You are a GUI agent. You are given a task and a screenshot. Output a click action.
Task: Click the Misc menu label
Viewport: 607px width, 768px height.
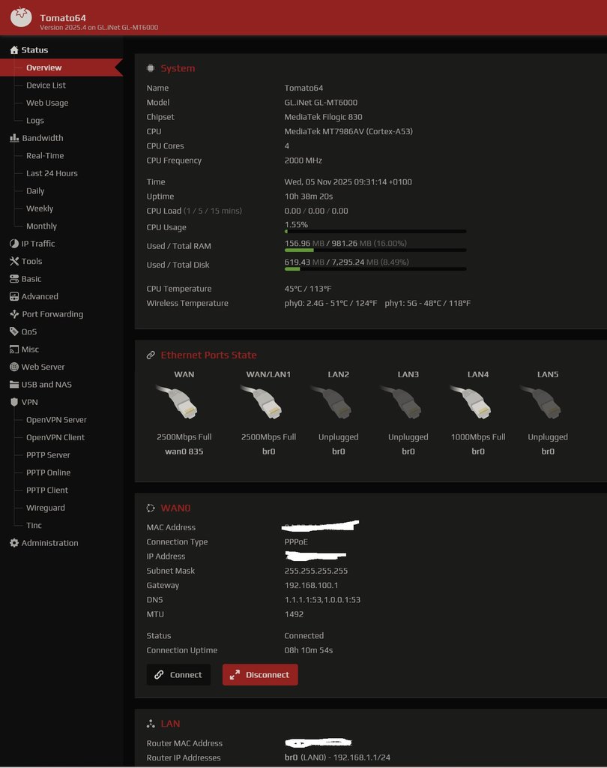point(30,349)
